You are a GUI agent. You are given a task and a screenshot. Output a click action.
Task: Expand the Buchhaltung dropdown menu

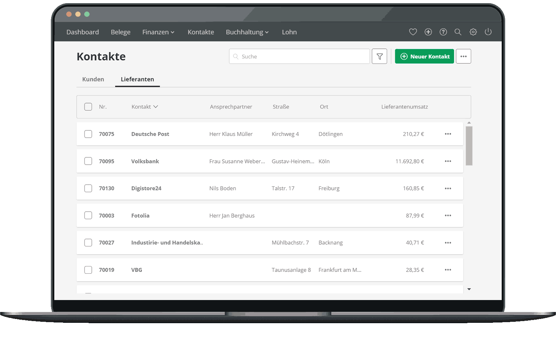(x=247, y=32)
